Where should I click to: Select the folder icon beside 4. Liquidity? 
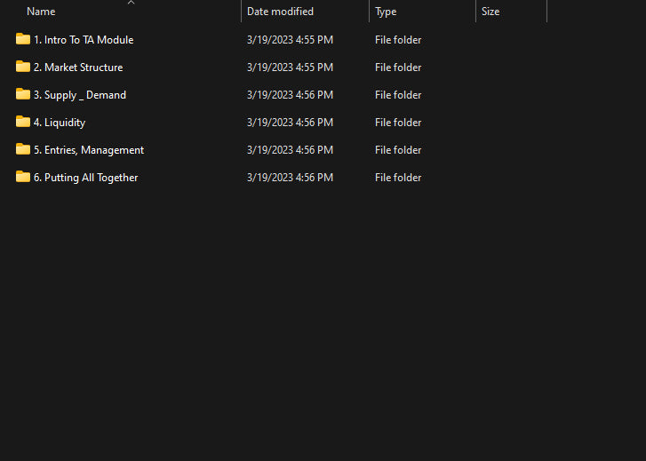coord(23,122)
